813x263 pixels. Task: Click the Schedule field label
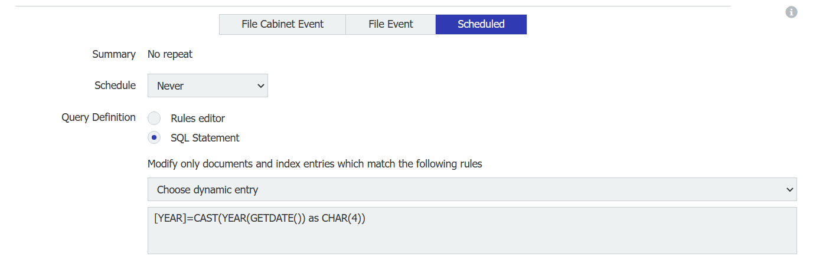pos(115,86)
